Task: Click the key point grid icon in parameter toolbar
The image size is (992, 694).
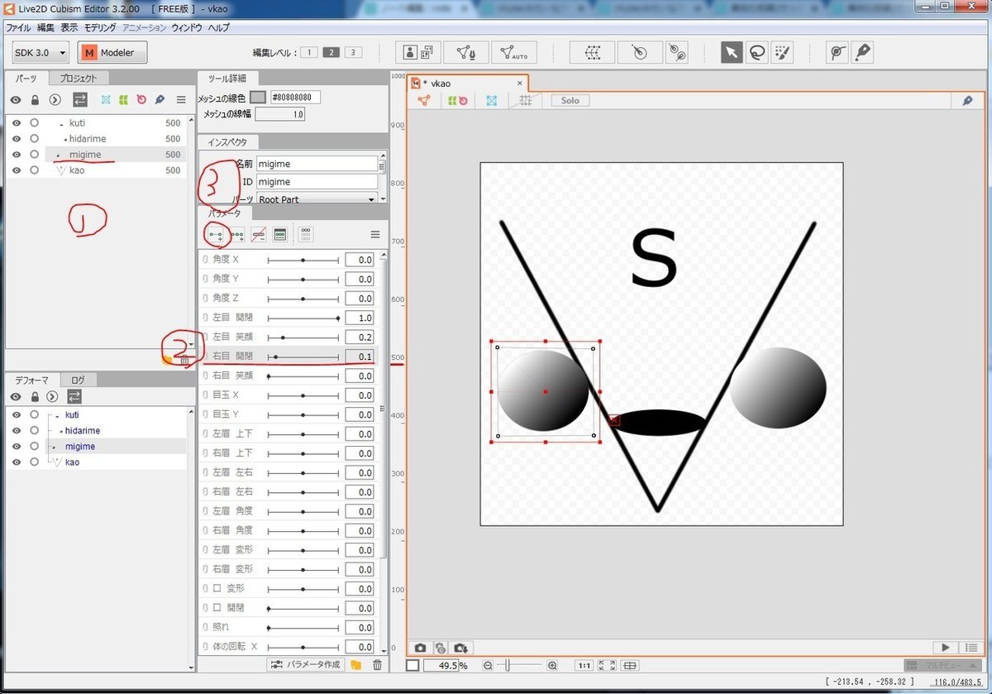Action: tap(306, 235)
